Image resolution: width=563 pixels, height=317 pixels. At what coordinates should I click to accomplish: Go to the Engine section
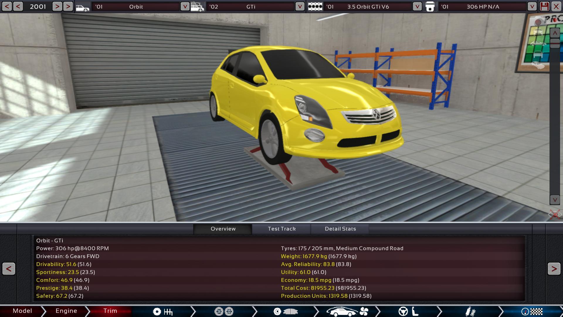[x=66, y=311]
